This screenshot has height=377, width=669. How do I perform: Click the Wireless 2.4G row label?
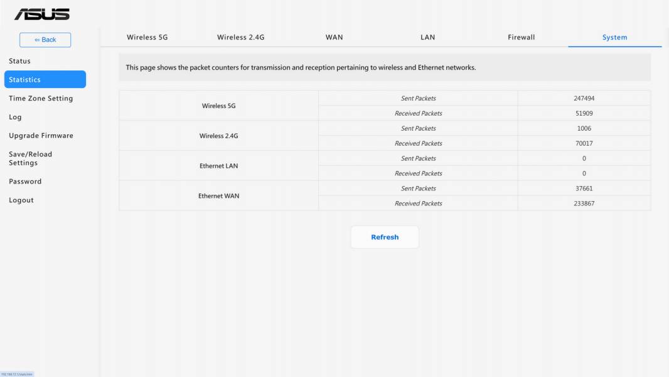coord(218,136)
